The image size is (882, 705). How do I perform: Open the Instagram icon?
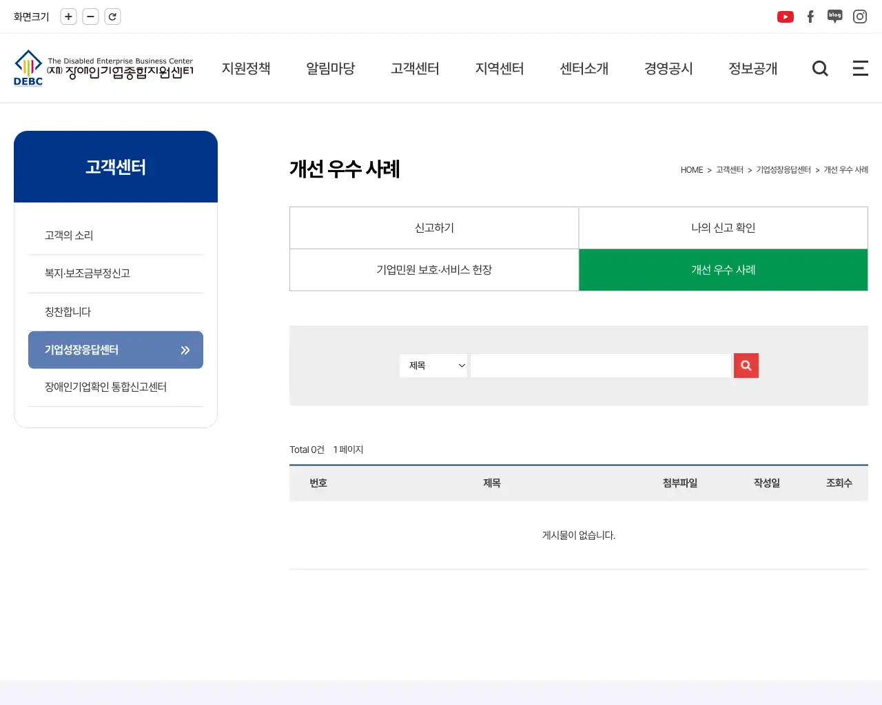[x=860, y=17]
